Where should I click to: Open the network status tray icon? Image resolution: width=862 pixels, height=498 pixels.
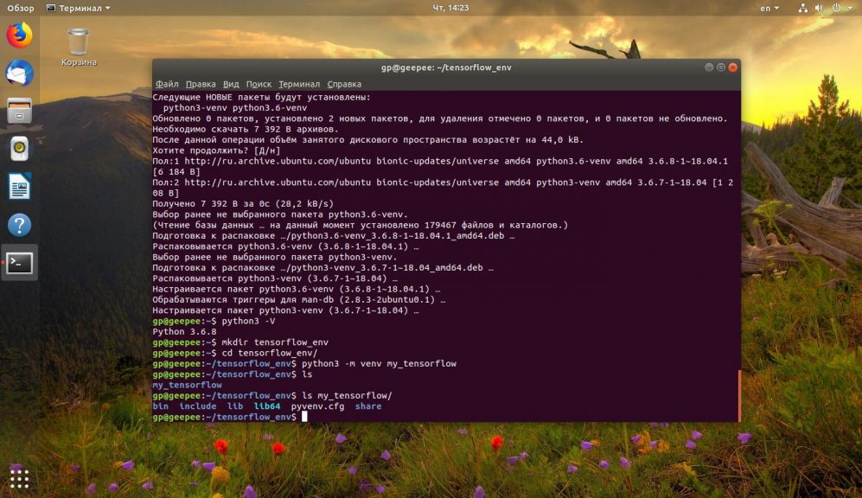tap(802, 8)
